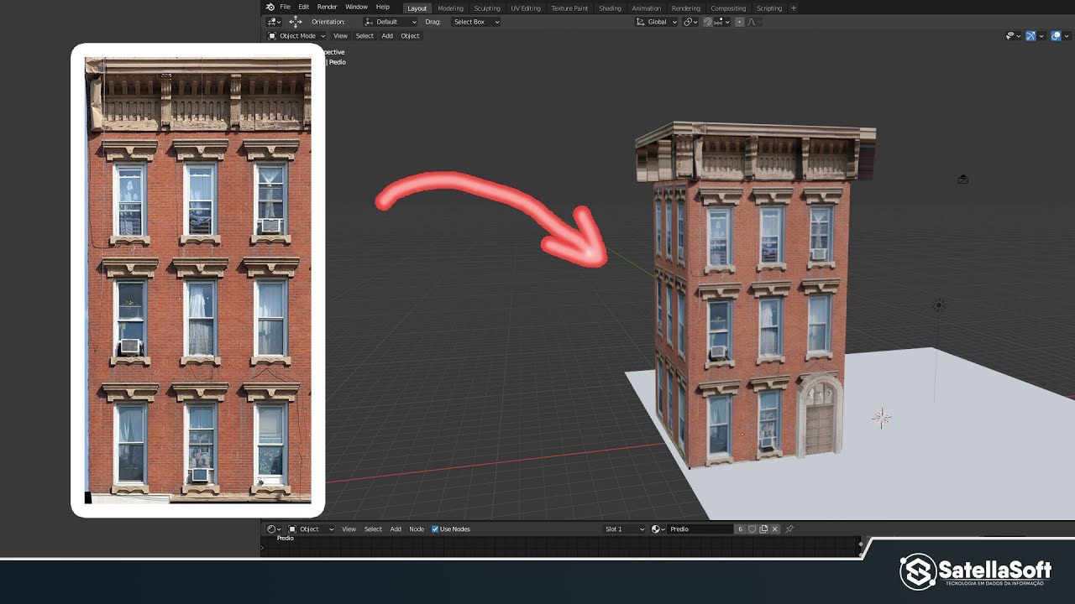Click the 3D cursor on the plane
1075x604 pixels.
(x=881, y=418)
